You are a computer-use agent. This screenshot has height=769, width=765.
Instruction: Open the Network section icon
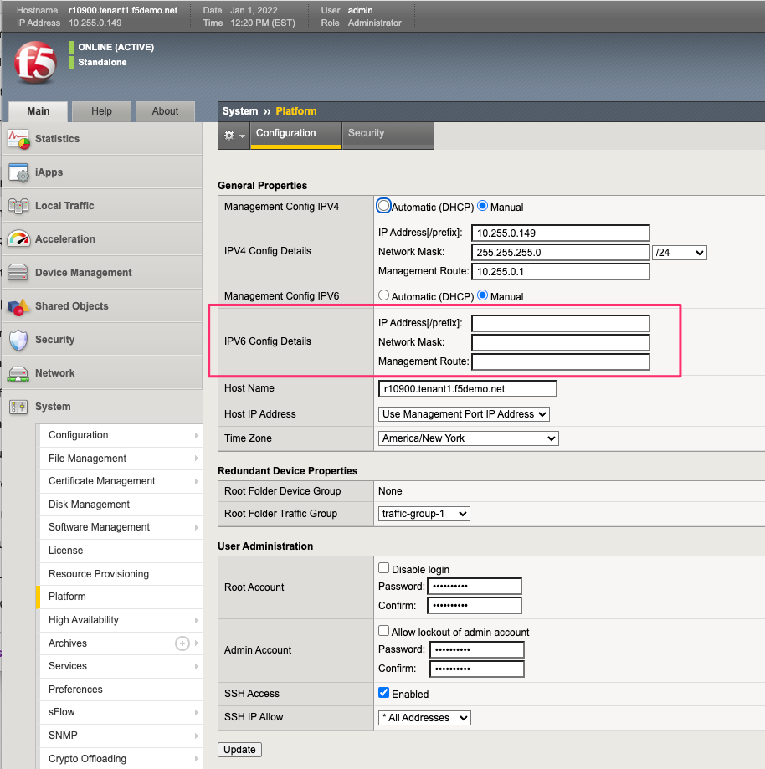[x=18, y=374]
